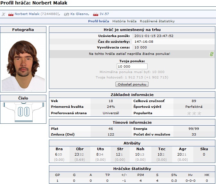216x184 pixels.
Task: Click the Vek value 18
Action: tap(111, 101)
